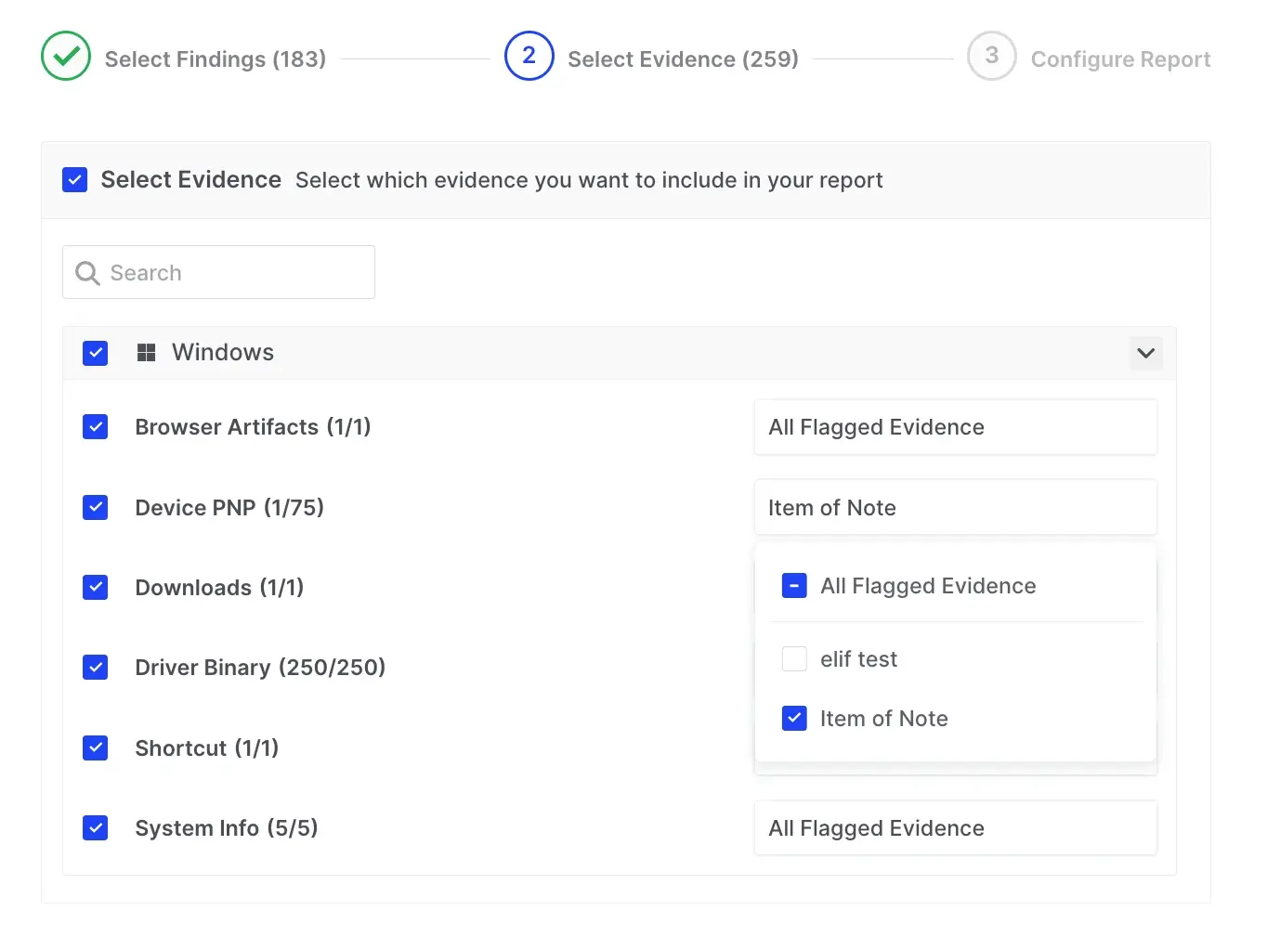Screen dimensions: 1267x949
Task: Deselect the Device PNP checkbox
Action: 96,508
